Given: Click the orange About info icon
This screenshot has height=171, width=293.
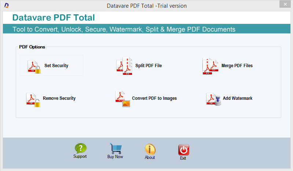Looking at the screenshot, I should click(x=150, y=149).
